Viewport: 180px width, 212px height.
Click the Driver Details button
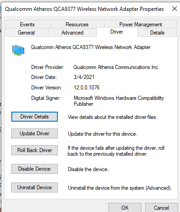click(34, 117)
